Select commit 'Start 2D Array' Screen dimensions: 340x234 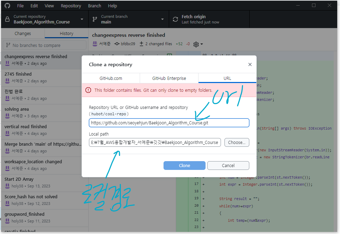pyautogui.click(x=45, y=183)
